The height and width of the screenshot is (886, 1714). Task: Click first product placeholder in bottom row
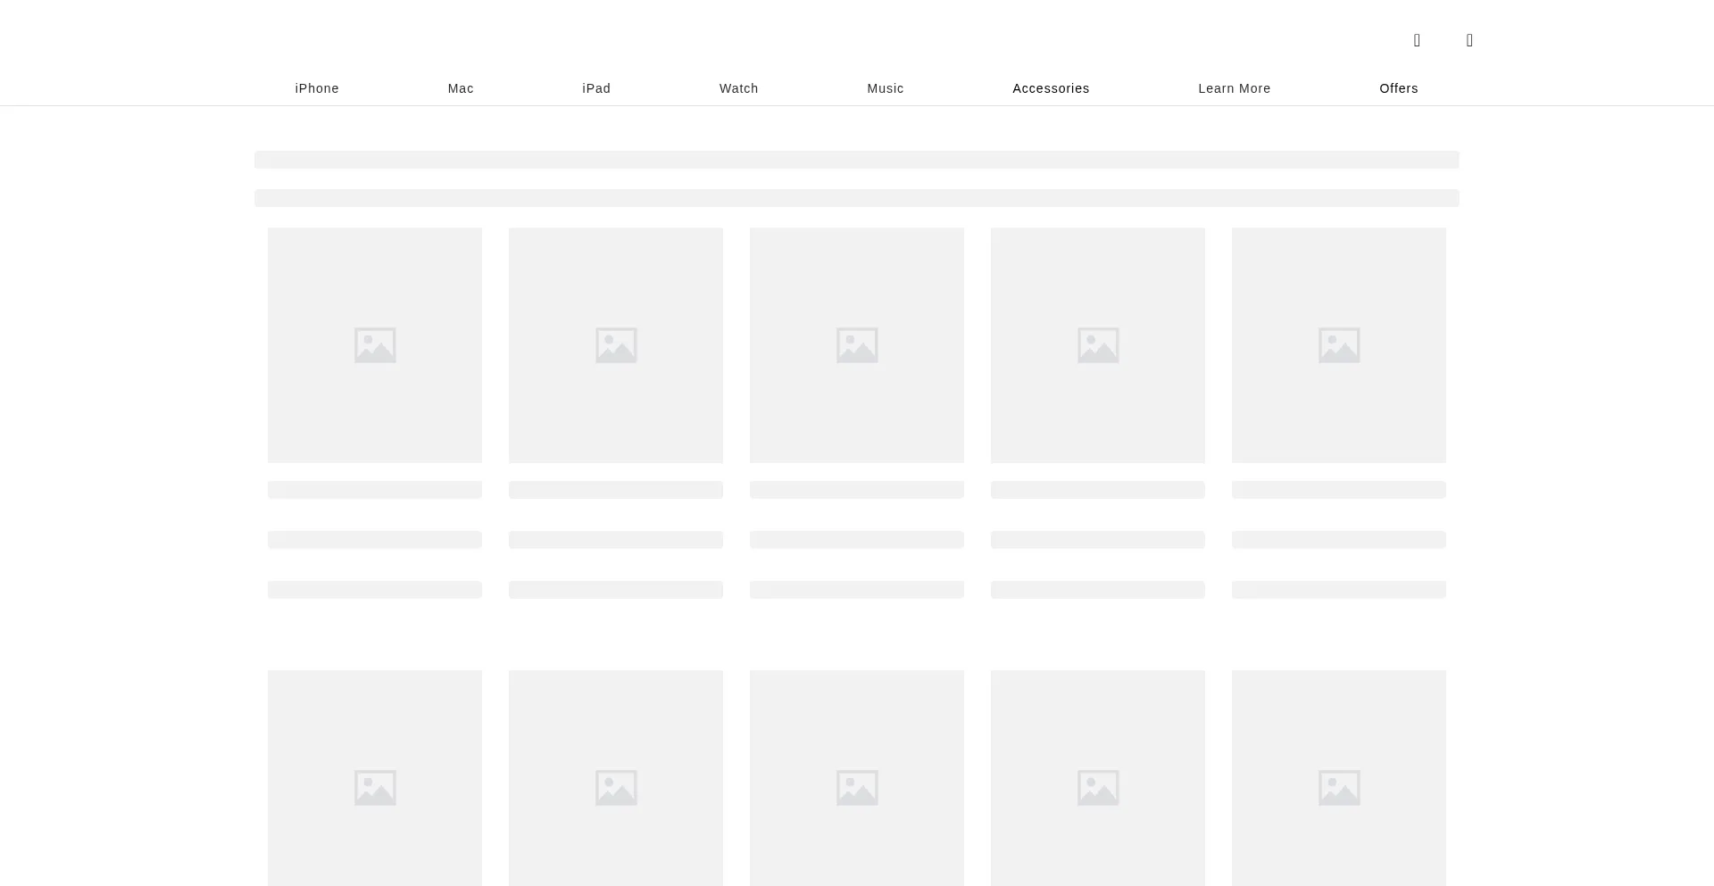click(375, 778)
